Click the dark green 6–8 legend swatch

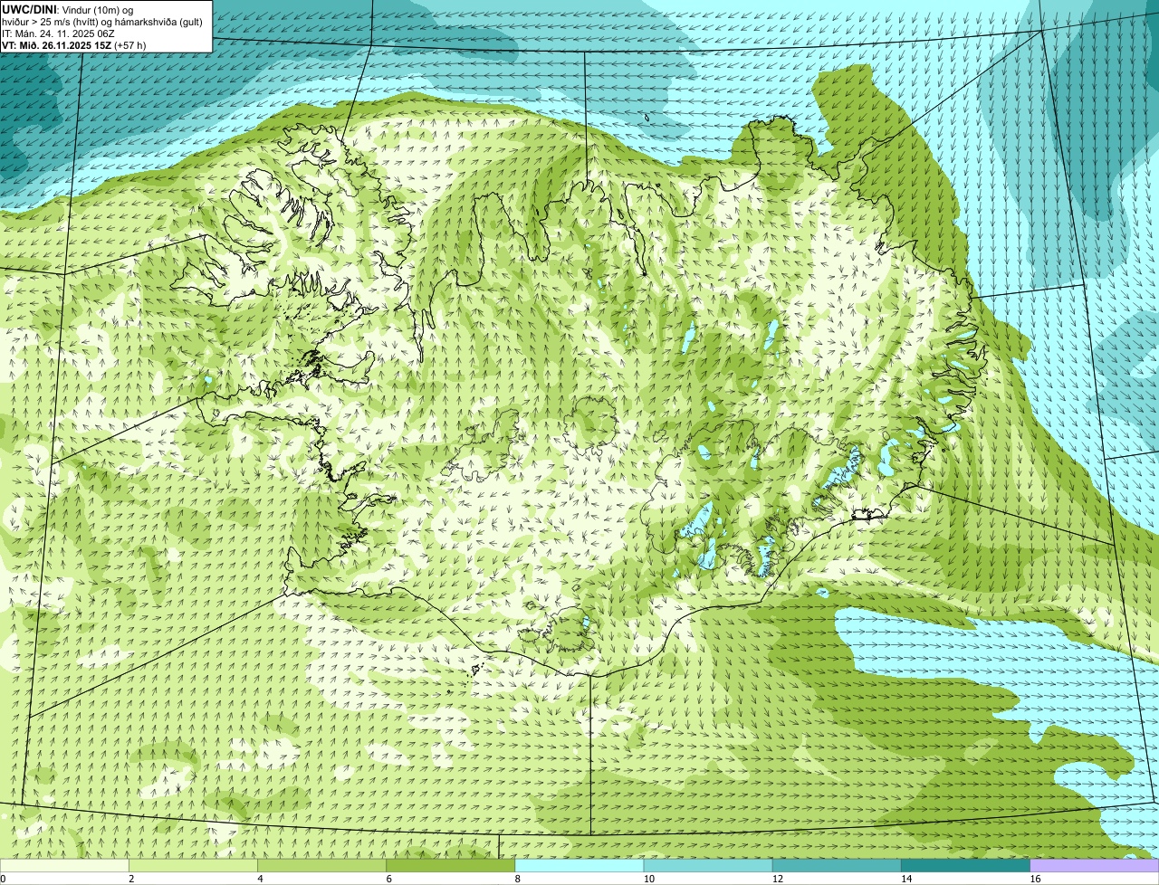[x=451, y=865]
